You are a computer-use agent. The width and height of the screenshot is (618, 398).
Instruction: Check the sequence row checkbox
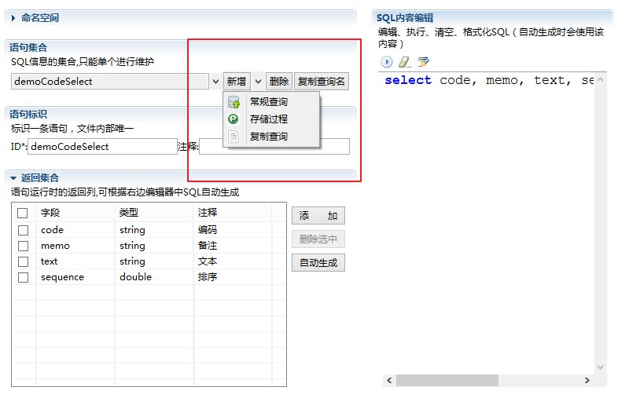[x=24, y=278]
